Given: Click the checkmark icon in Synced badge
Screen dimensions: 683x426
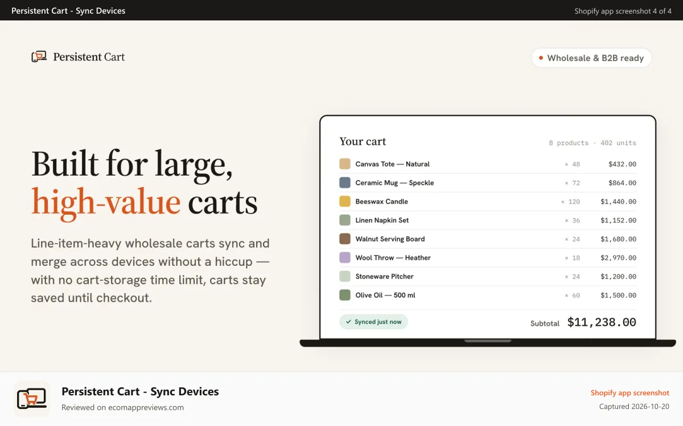Looking at the screenshot, I should 348,321.
